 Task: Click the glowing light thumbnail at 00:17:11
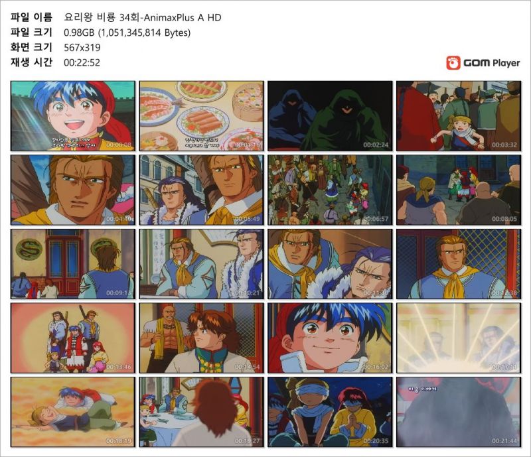point(459,338)
